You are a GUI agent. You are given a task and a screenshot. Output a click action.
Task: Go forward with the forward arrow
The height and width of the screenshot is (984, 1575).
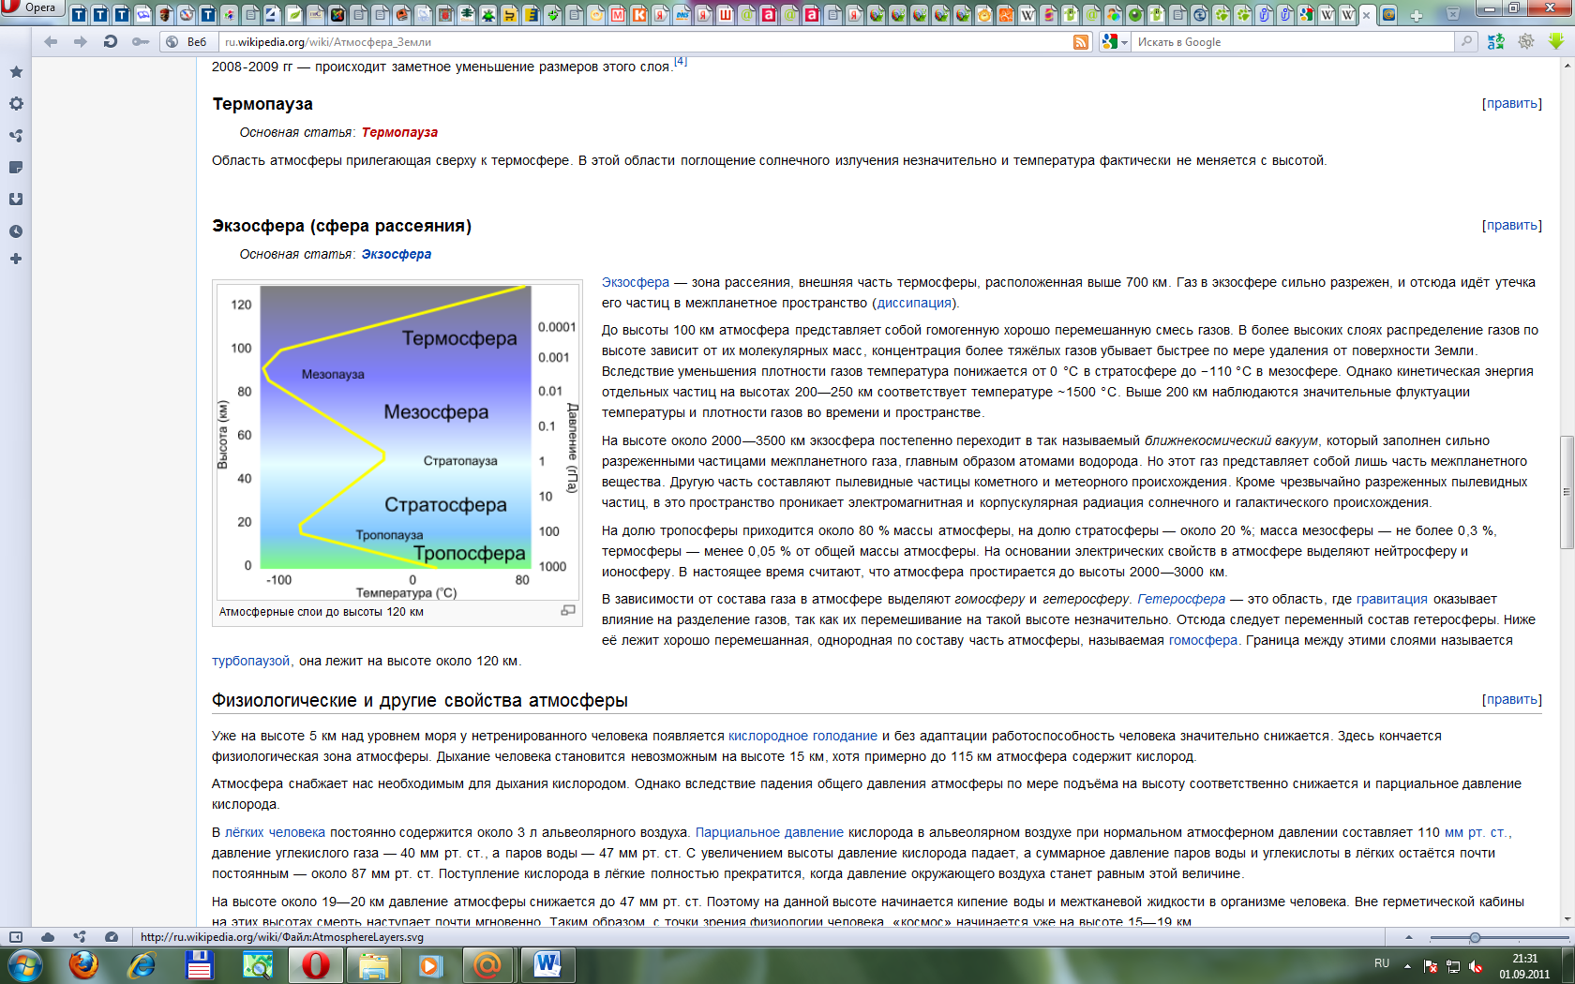coord(81,42)
